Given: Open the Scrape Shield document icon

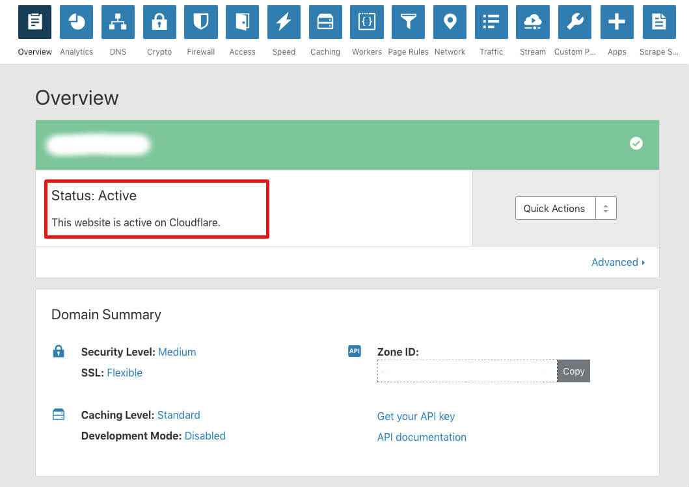Looking at the screenshot, I should (x=658, y=22).
